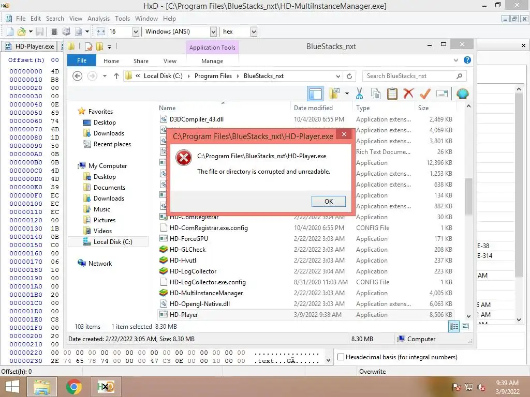The width and height of the screenshot is (530, 397).
Task: Open the Windows (ANSI) charset dropdown
Action: click(x=213, y=32)
